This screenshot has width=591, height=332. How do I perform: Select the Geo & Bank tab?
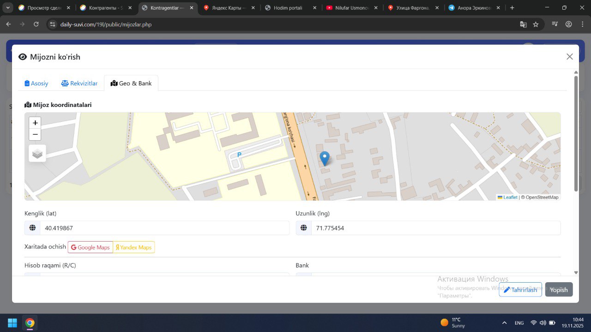click(131, 83)
